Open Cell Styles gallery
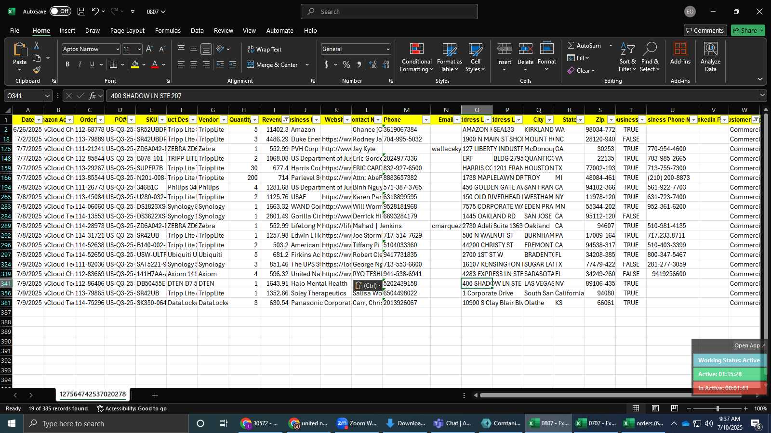The height and width of the screenshot is (433, 771). [475, 58]
